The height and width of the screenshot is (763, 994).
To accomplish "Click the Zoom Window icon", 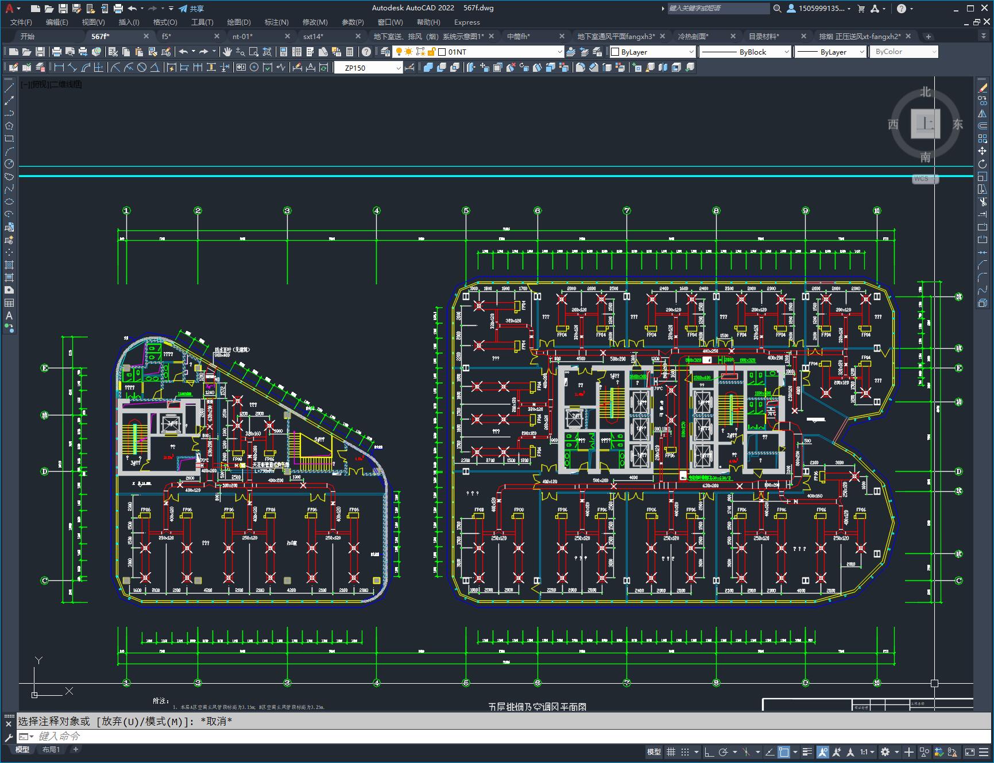I will pos(253,52).
